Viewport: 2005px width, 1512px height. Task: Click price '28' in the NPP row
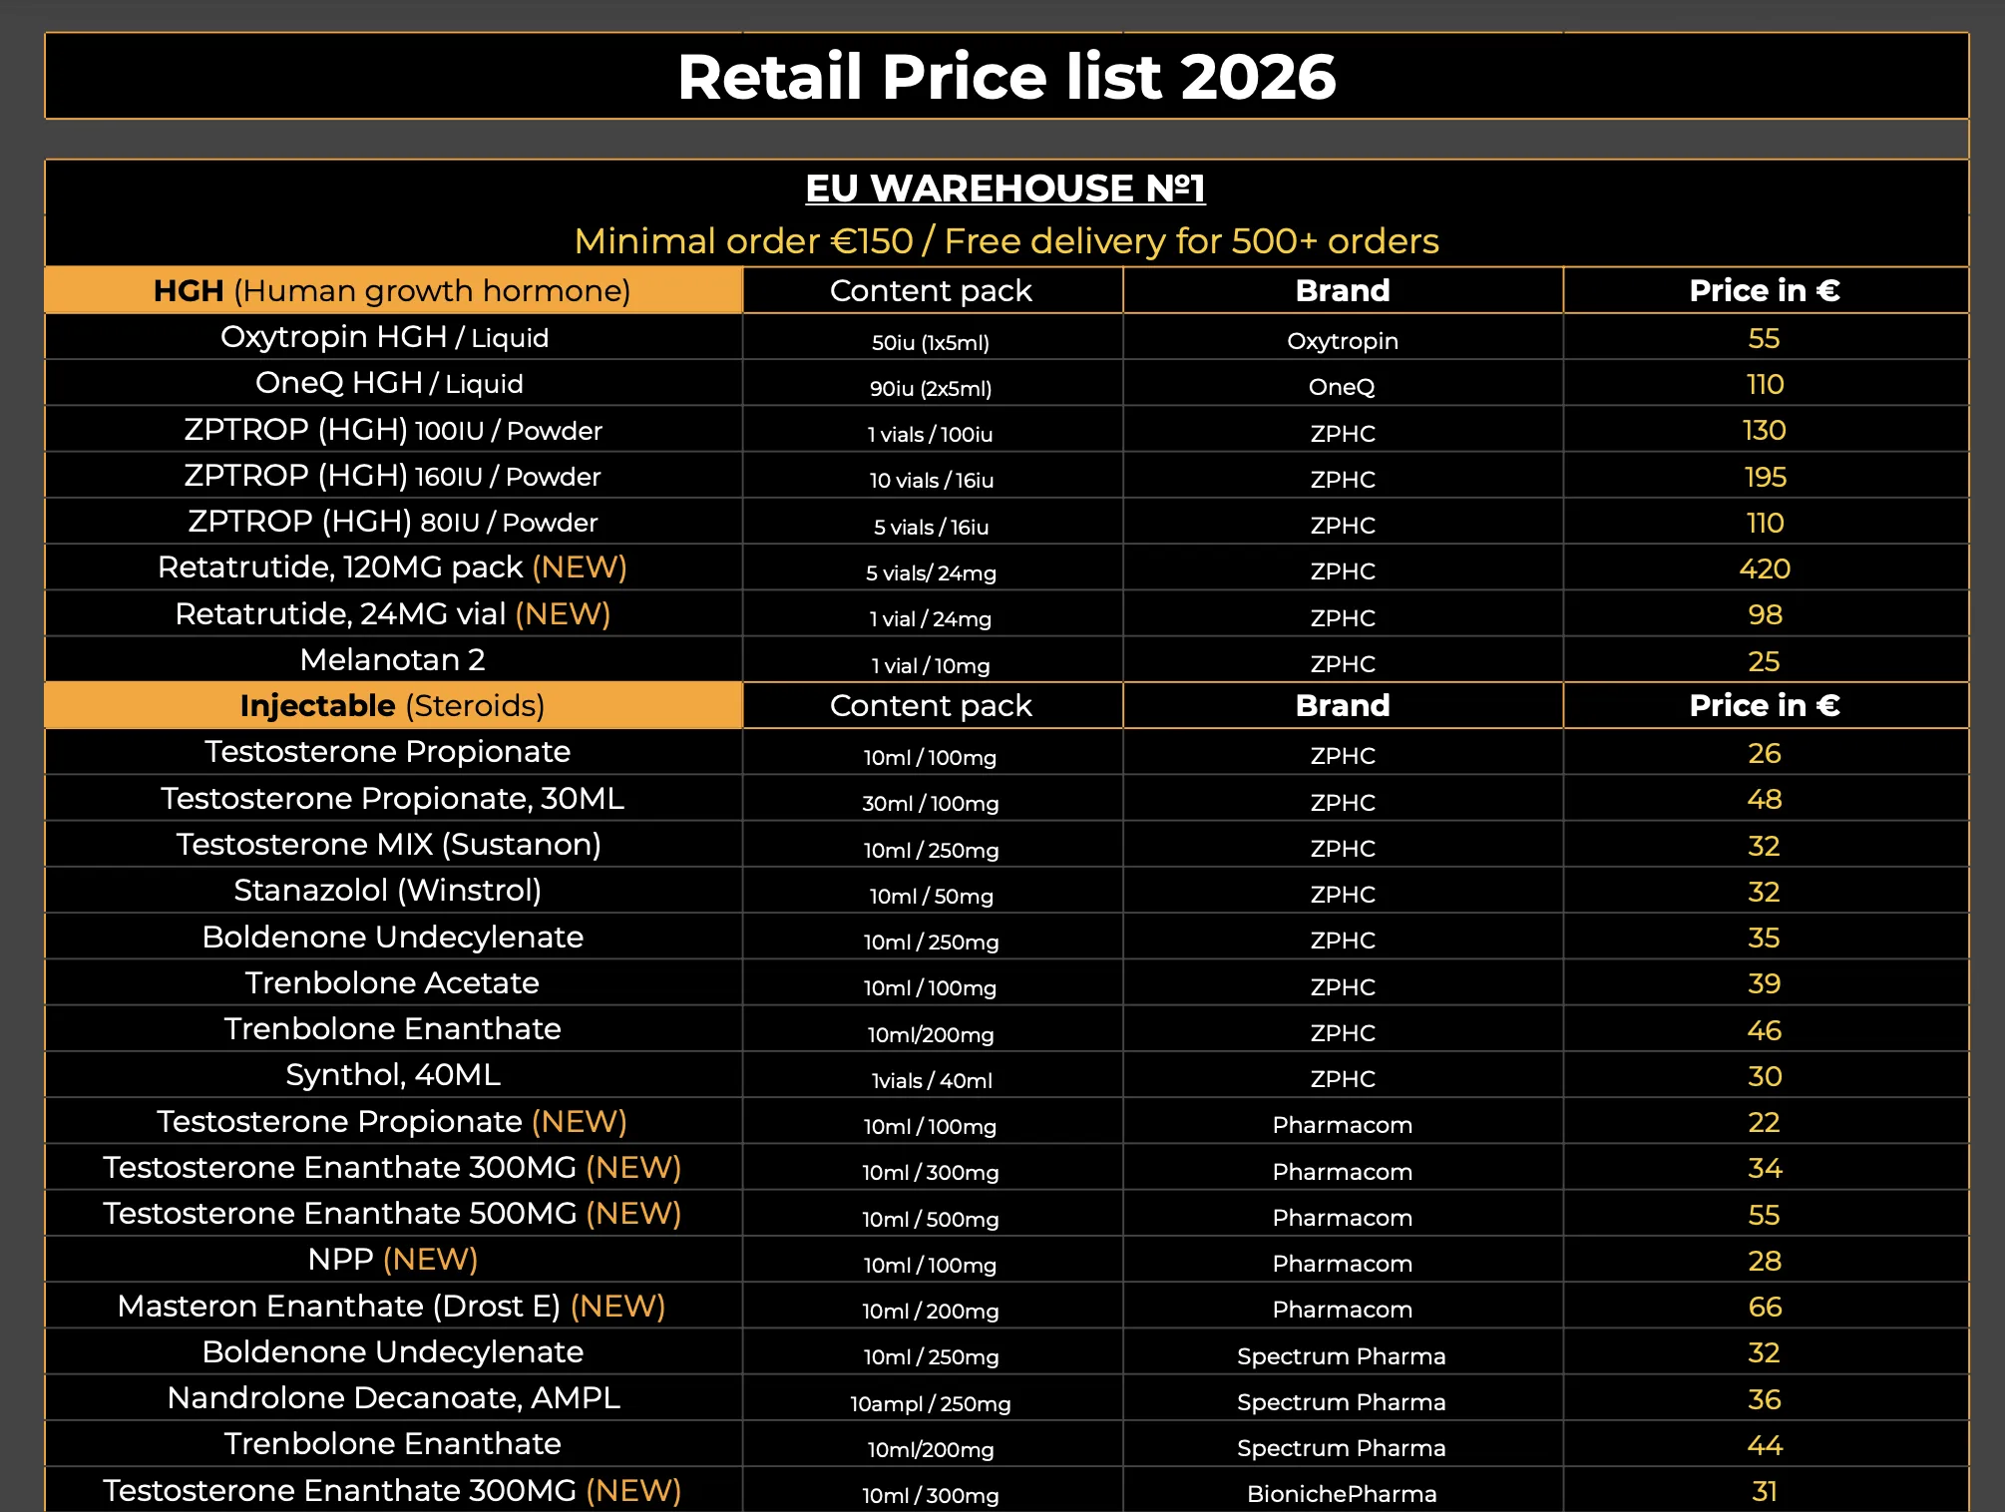pyautogui.click(x=1765, y=1261)
